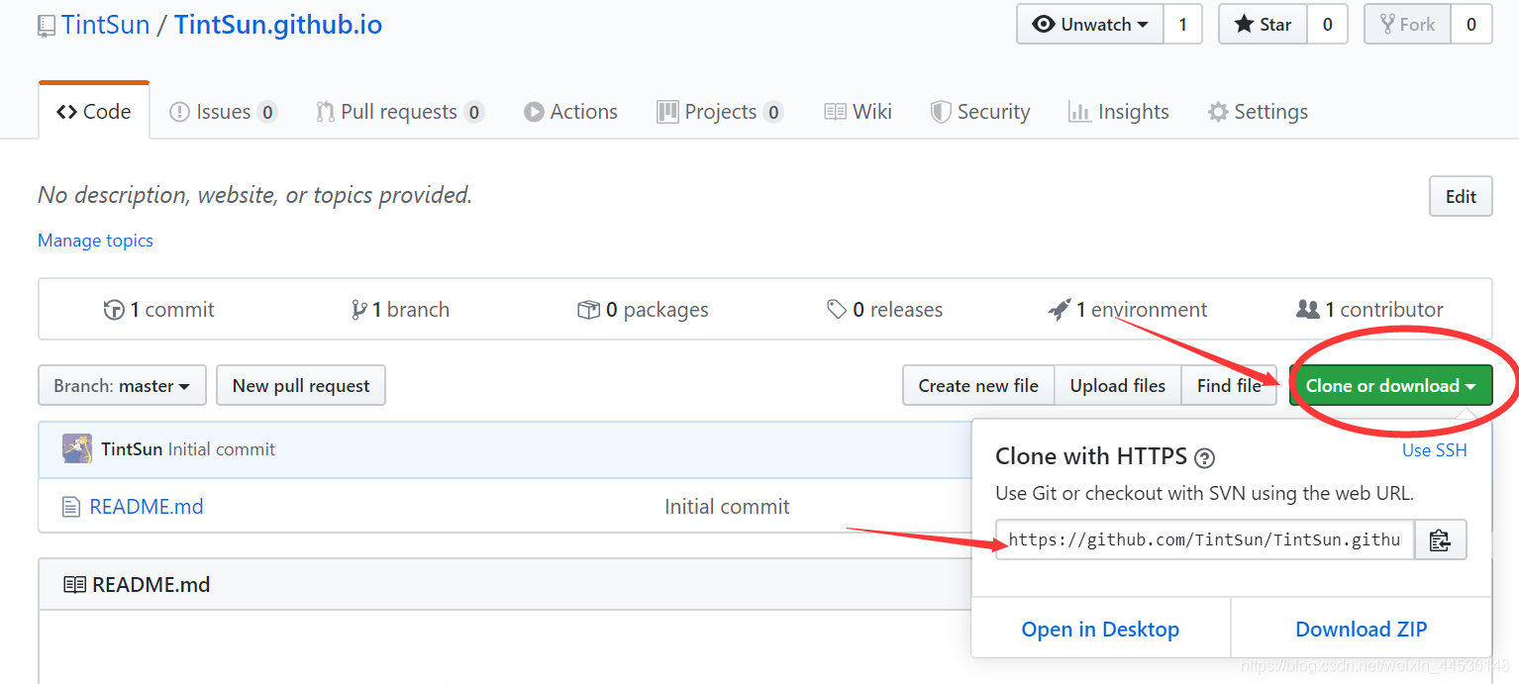1519x684 pixels.
Task: Click the watchers count of 1
Action: 1182,25
